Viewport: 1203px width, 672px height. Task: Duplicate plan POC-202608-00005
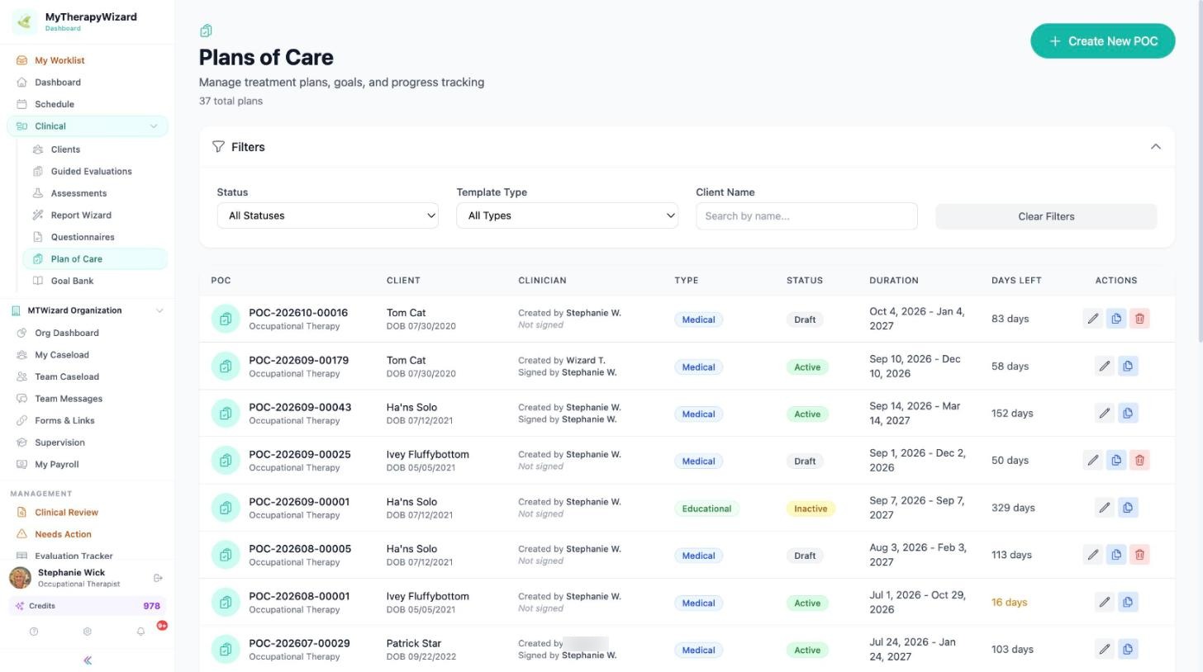pyautogui.click(x=1116, y=555)
